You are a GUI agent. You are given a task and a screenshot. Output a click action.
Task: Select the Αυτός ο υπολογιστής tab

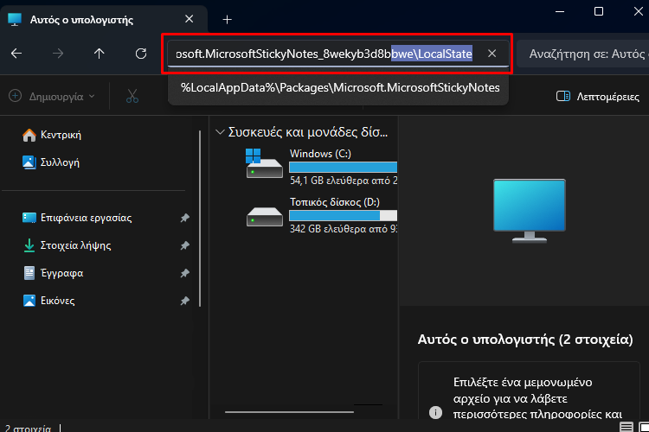(x=103, y=19)
